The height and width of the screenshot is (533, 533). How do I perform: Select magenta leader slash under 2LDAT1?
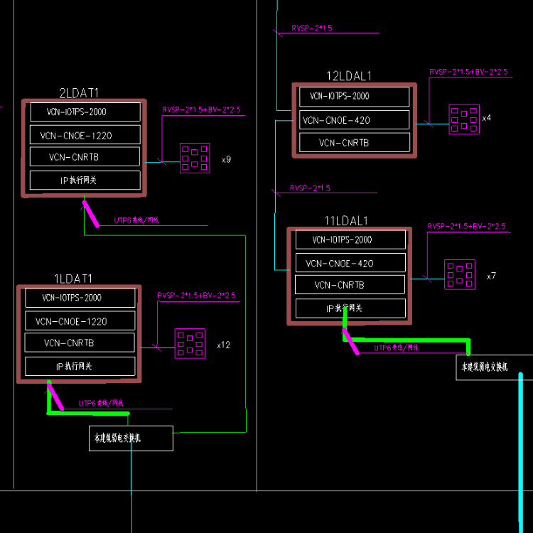point(91,214)
